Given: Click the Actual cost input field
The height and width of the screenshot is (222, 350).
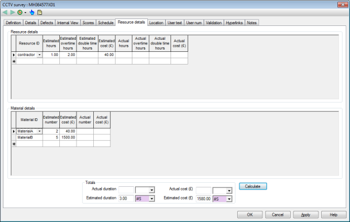Looking at the screenshot, I should (x=204, y=190).
